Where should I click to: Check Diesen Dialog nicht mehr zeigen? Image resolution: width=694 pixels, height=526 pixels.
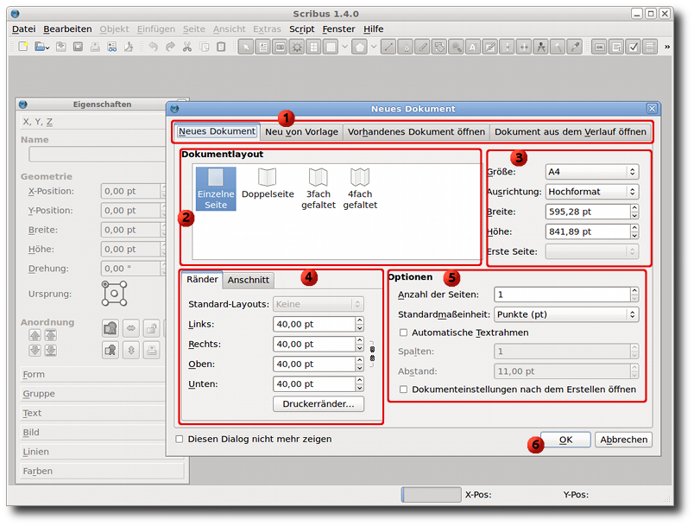(x=180, y=440)
